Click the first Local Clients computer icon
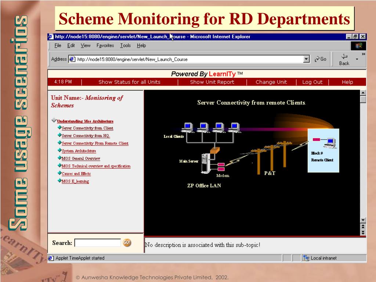376x282 pixels. pyautogui.click(x=188, y=127)
